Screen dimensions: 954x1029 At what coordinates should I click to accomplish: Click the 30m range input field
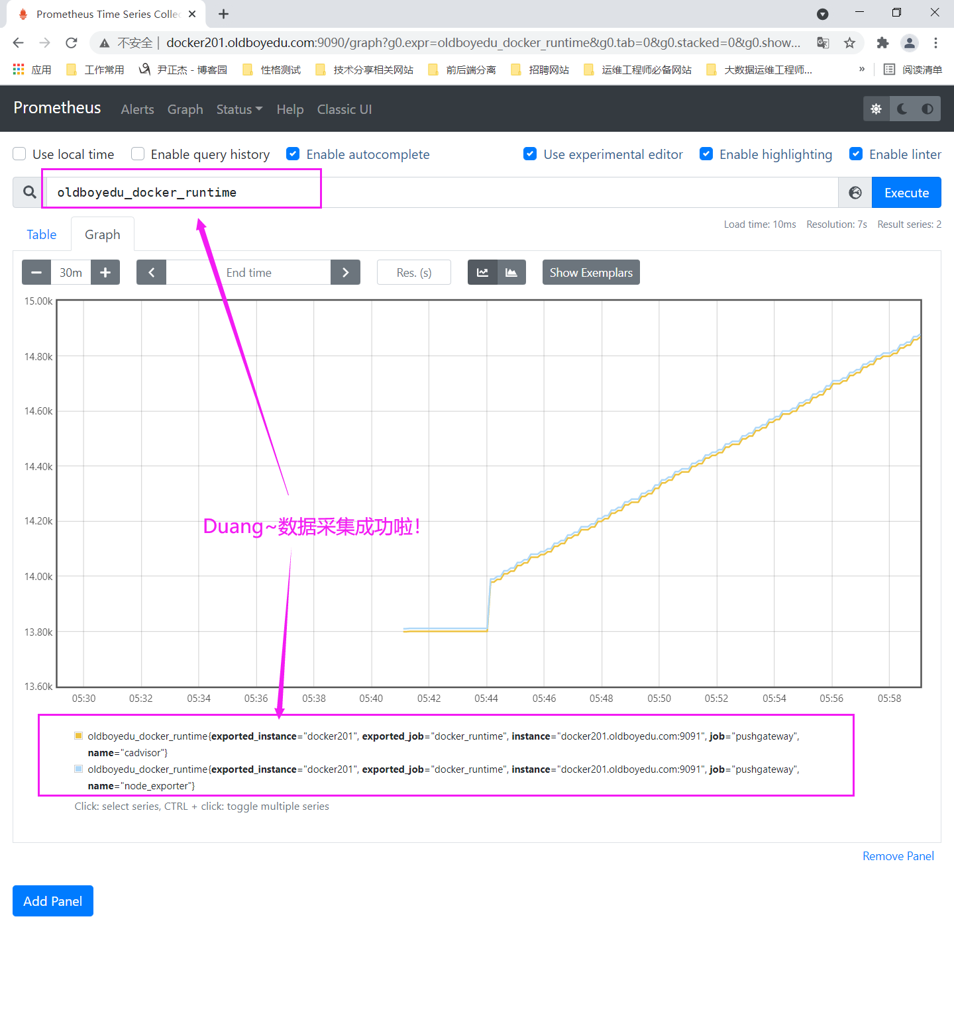(x=71, y=272)
